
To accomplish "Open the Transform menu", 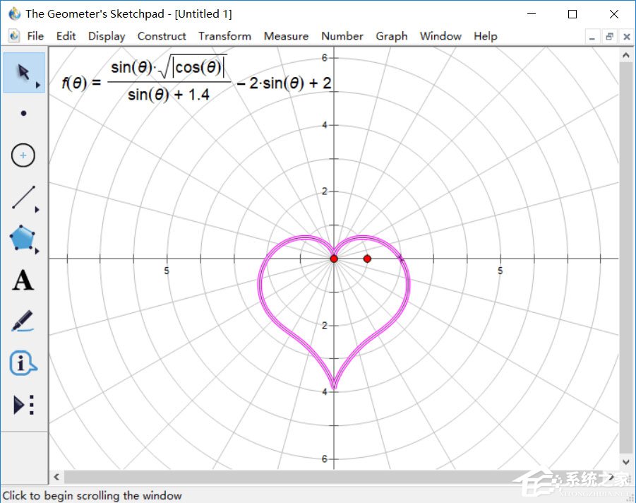I will (x=224, y=36).
